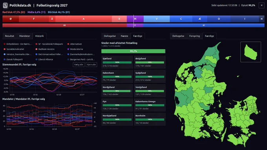Image resolution: width=267 pixels, height=150 pixels.
Task: Select party M segment in seat bar
Action: click(135, 19)
